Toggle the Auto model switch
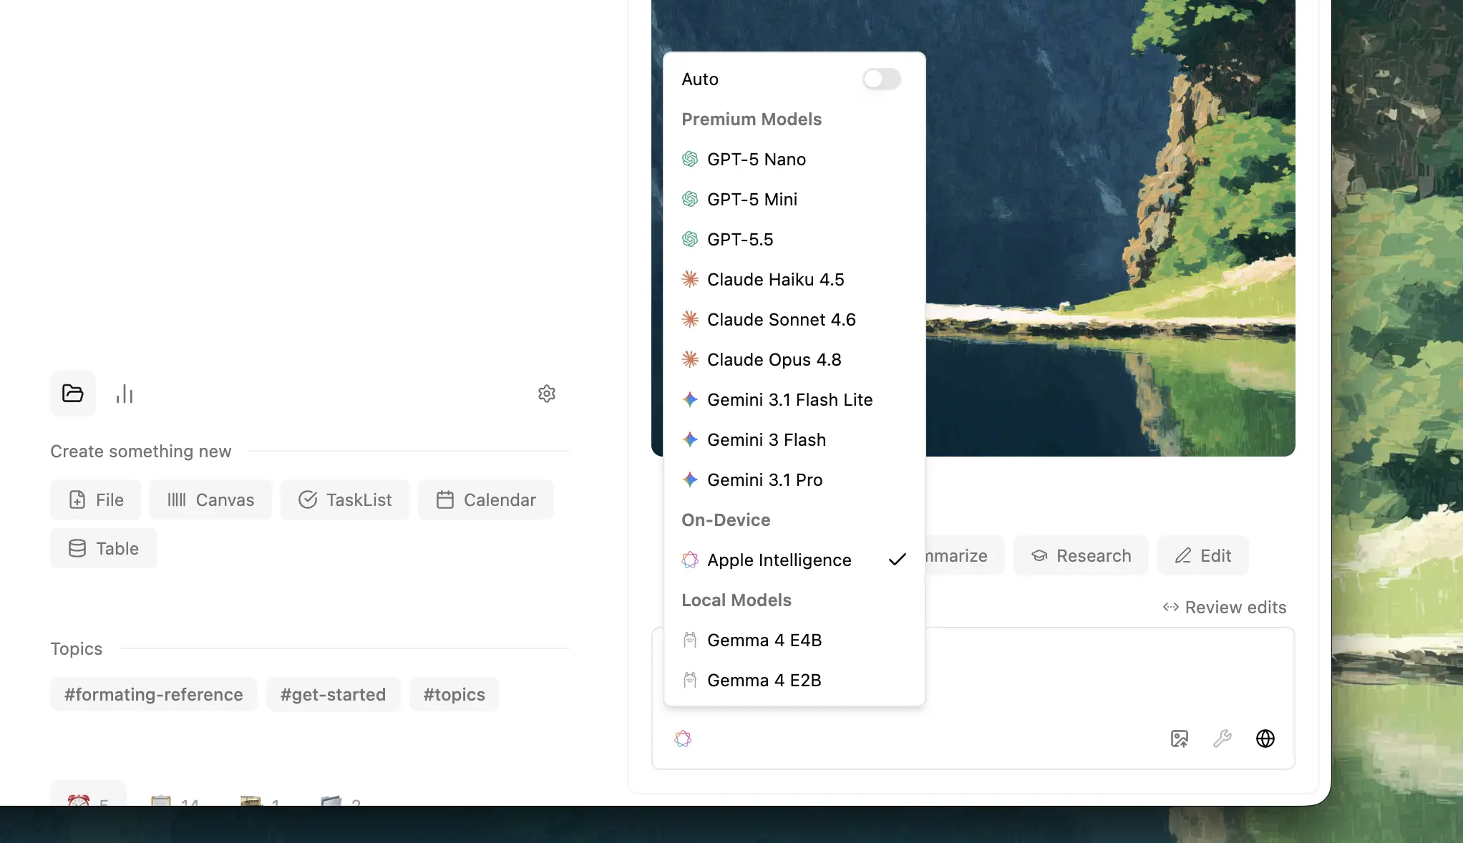Viewport: 1463px width, 843px height. coord(881,79)
